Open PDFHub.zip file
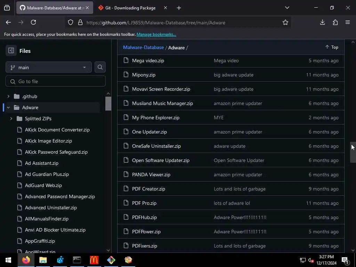The height and width of the screenshot is (267, 356). [144, 218]
